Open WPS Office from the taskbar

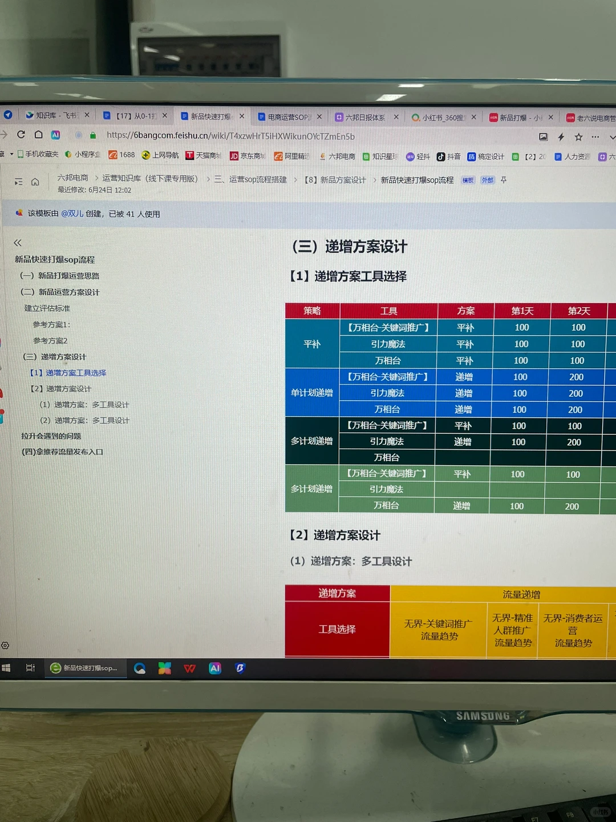click(189, 668)
